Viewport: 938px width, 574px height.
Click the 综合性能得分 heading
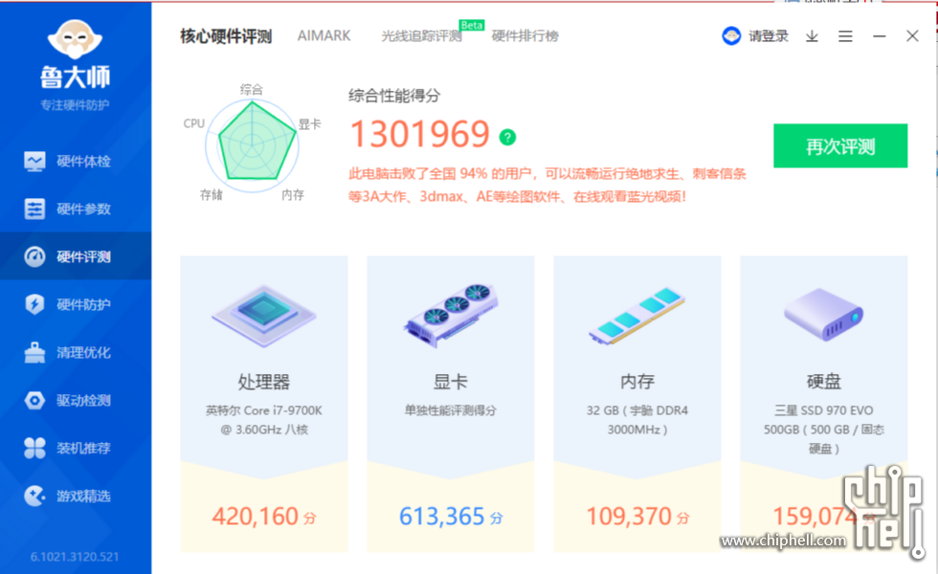coord(394,96)
